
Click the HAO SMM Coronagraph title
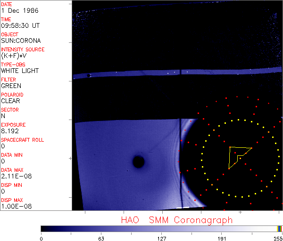click(177, 220)
